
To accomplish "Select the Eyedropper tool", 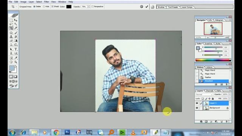I will (16, 58).
